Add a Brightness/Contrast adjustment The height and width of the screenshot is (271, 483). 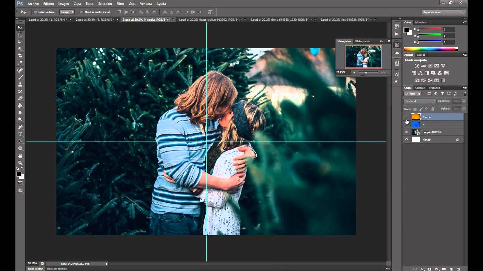click(417, 66)
